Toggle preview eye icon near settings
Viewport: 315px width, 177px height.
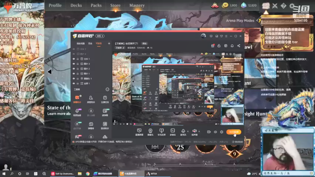tap(215, 132)
